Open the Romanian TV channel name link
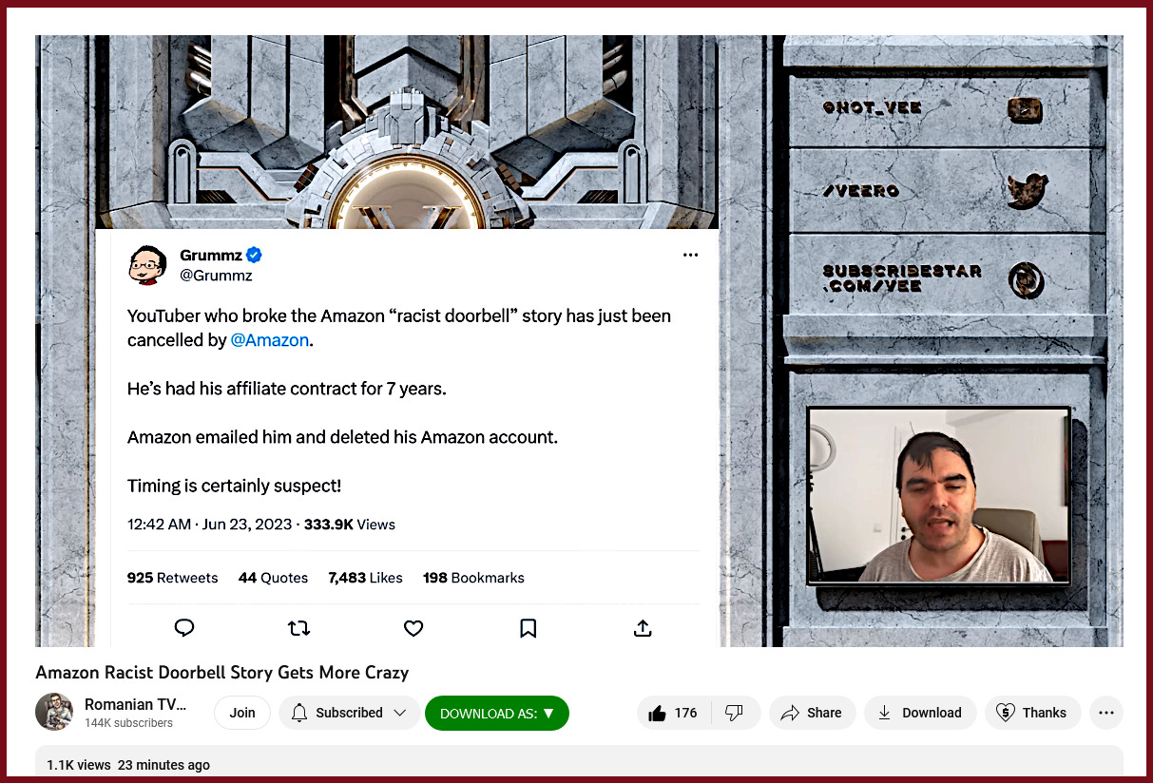Screen dimensions: 1153x783 (x=135, y=704)
